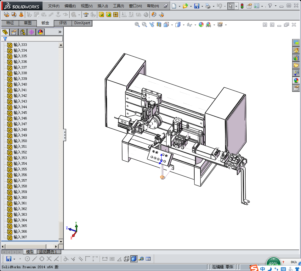Open the DimXpertManager crosshair tab icon

(31, 32)
